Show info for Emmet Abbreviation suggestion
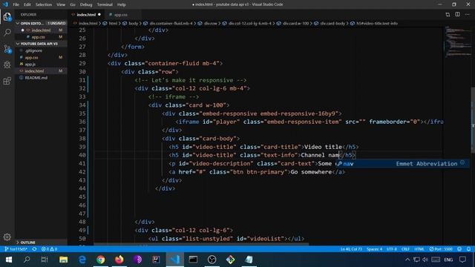 [x=462, y=163]
